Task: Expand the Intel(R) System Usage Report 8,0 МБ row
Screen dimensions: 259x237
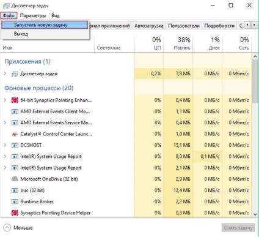Action: pos(5,156)
